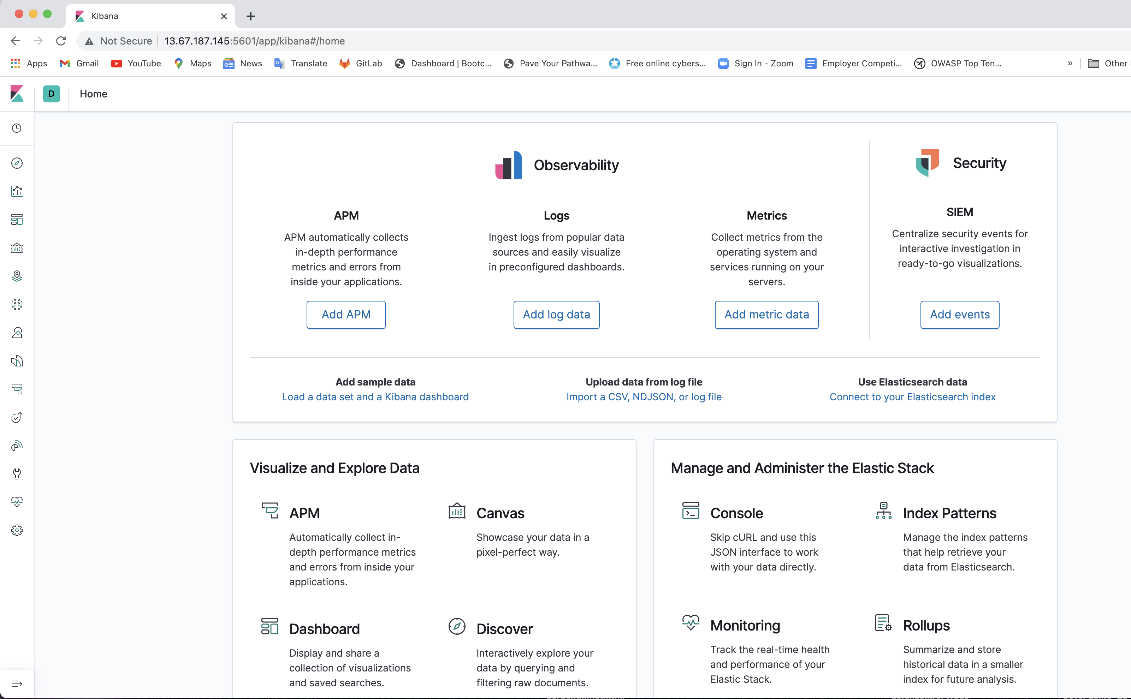Open the Home breadcrumb menu item

(94, 94)
